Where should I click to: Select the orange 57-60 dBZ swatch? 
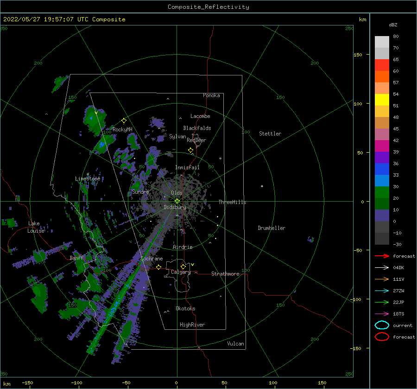[x=382, y=77]
